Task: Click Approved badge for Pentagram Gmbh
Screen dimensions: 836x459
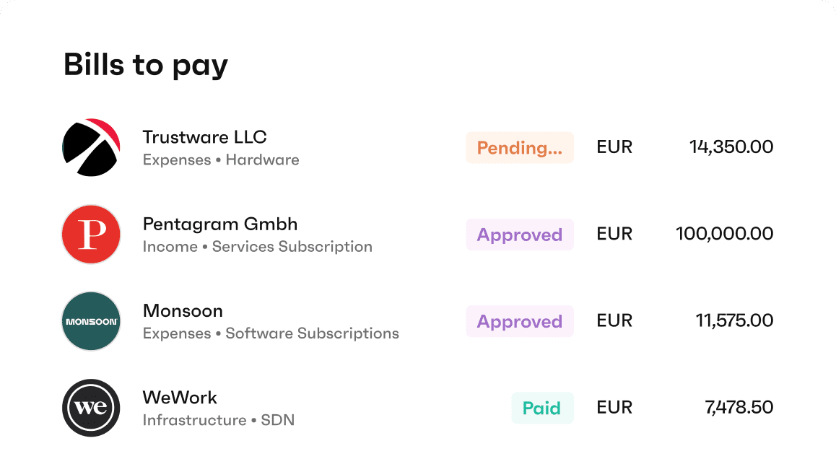Action: tap(520, 235)
